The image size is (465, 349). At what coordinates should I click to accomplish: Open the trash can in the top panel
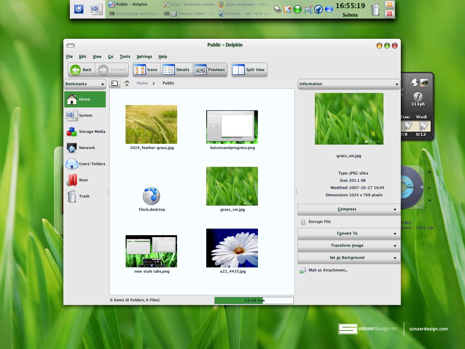pyautogui.click(x=375, y=10)
